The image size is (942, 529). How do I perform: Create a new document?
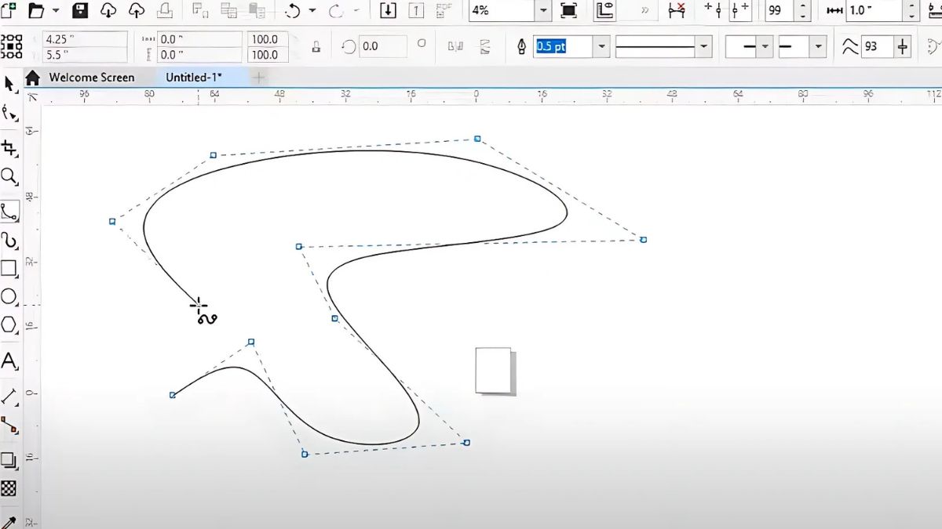click(x=9, y=10)
